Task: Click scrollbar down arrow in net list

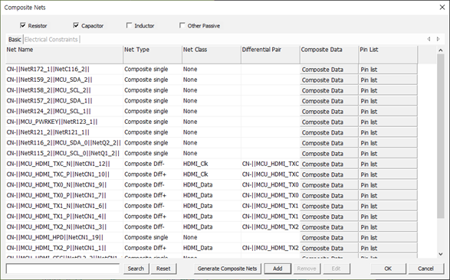Action: [441, 254]
